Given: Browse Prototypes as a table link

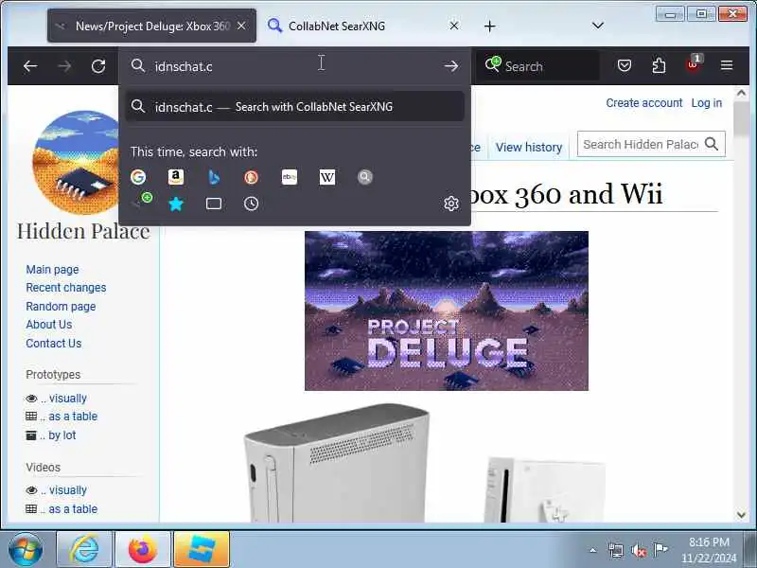Looking at the screenshot, I should pyautogui.click(x=73, y=417).
